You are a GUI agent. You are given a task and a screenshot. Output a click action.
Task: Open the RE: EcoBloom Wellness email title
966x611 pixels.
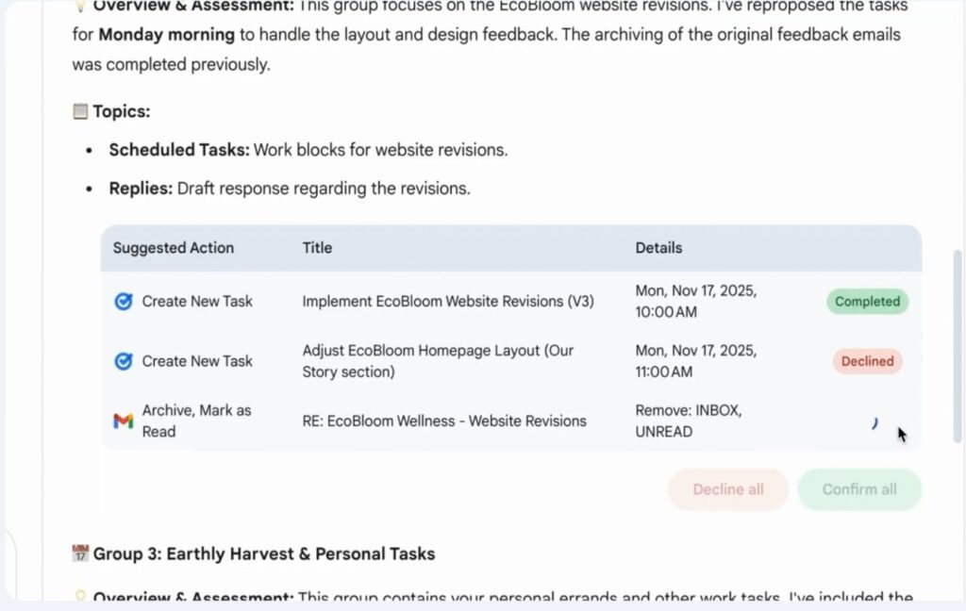point(444,421)
